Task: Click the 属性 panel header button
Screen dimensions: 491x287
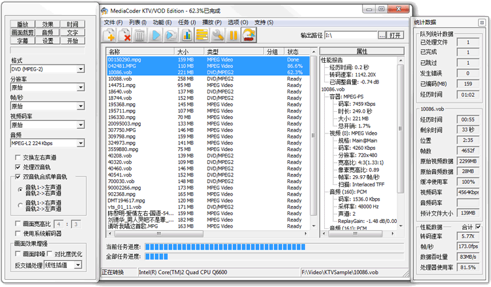Action: point(362,51)
